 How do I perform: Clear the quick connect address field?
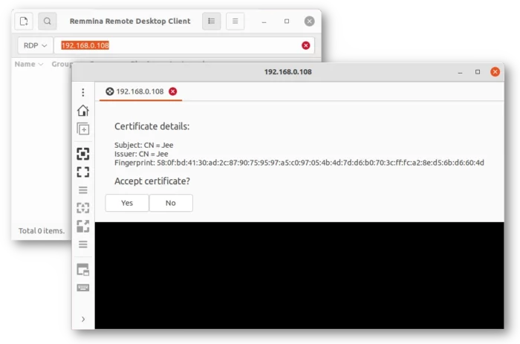point(306,45)
